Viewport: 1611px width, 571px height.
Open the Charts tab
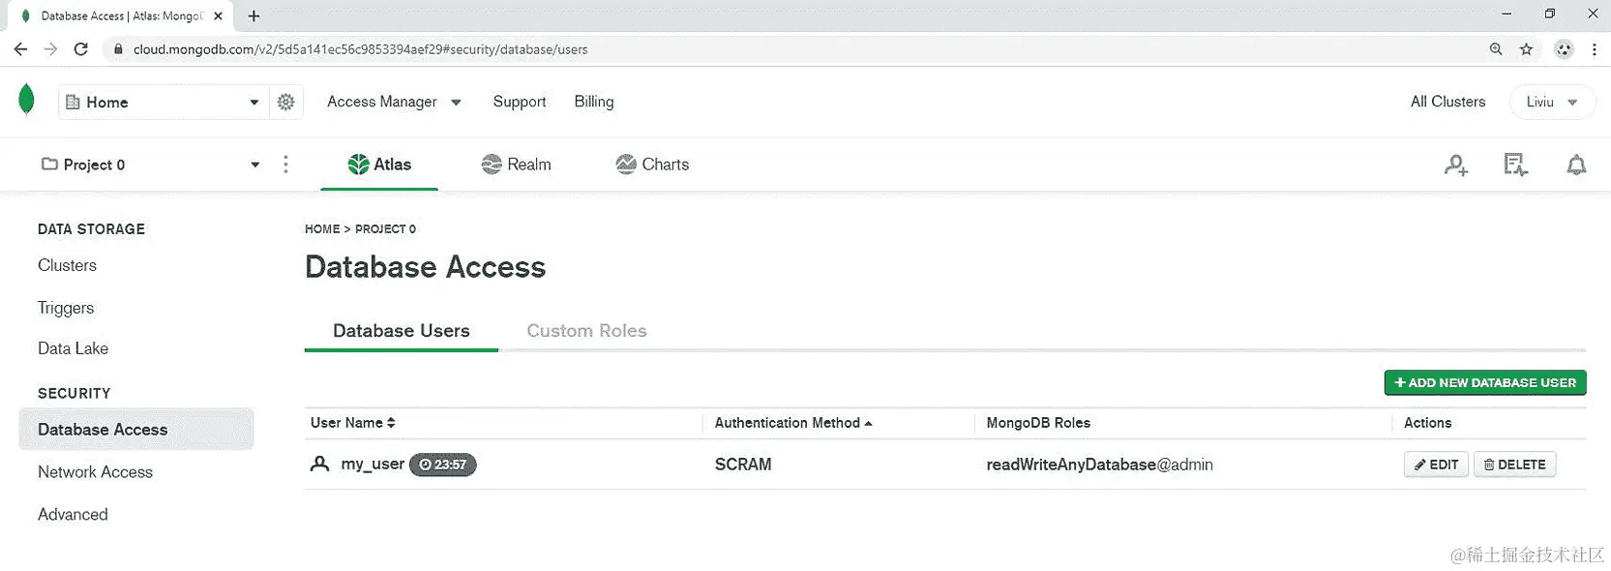(x=652, y=165)
